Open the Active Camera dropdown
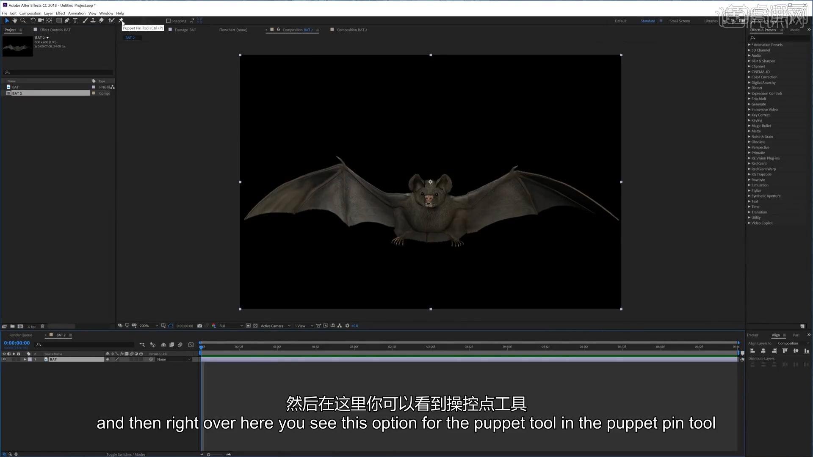This screenshot has width=813, height=457. [276, 326]
